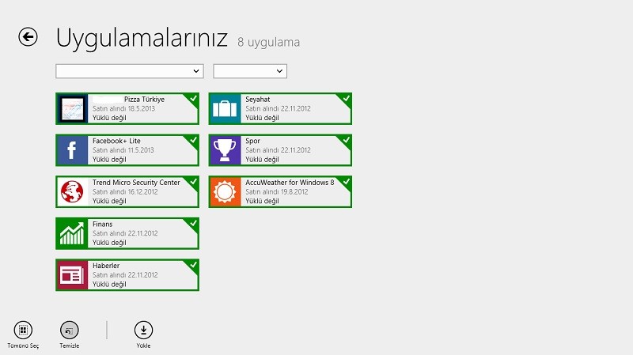Click the Facebook+ Lite app icon
Viewport: 633px width, 355px height.
click(72, 150)
